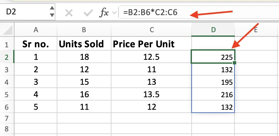
Task: Select column C header
Action: click(x=151, y=30)
